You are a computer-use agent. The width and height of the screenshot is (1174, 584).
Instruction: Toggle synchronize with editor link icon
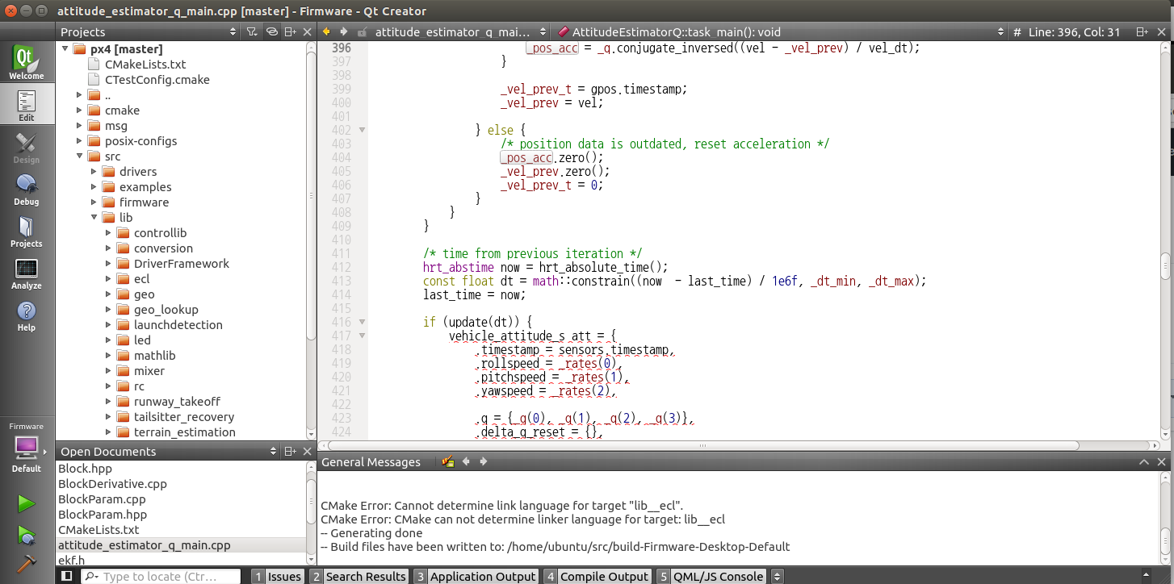pos(271,32)
